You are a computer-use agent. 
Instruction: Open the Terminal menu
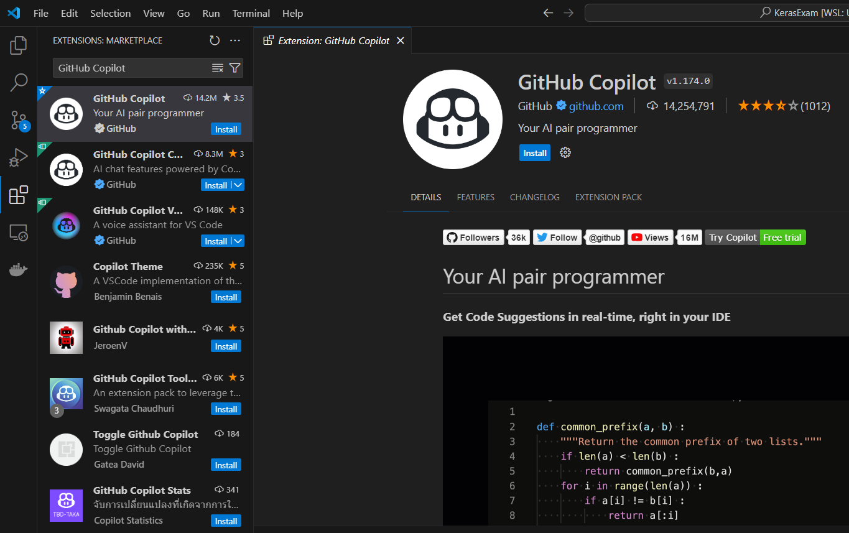[x=251, y=13]
